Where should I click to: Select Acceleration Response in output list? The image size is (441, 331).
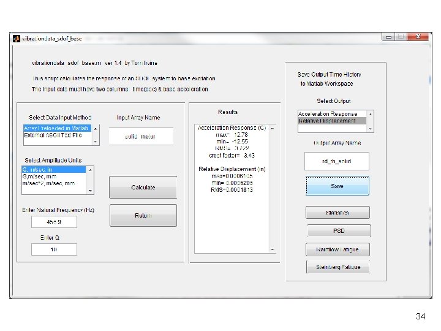point(332,114)
